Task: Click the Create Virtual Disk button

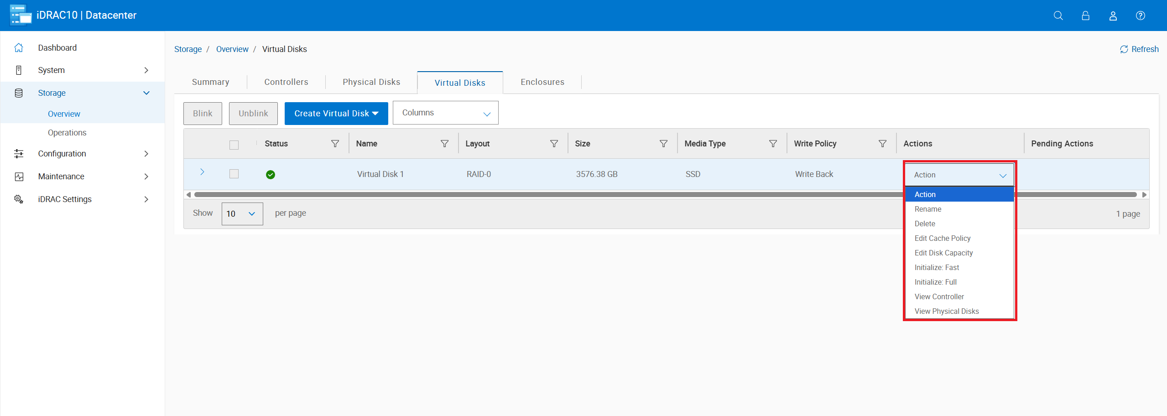Action: click(336, 113)
